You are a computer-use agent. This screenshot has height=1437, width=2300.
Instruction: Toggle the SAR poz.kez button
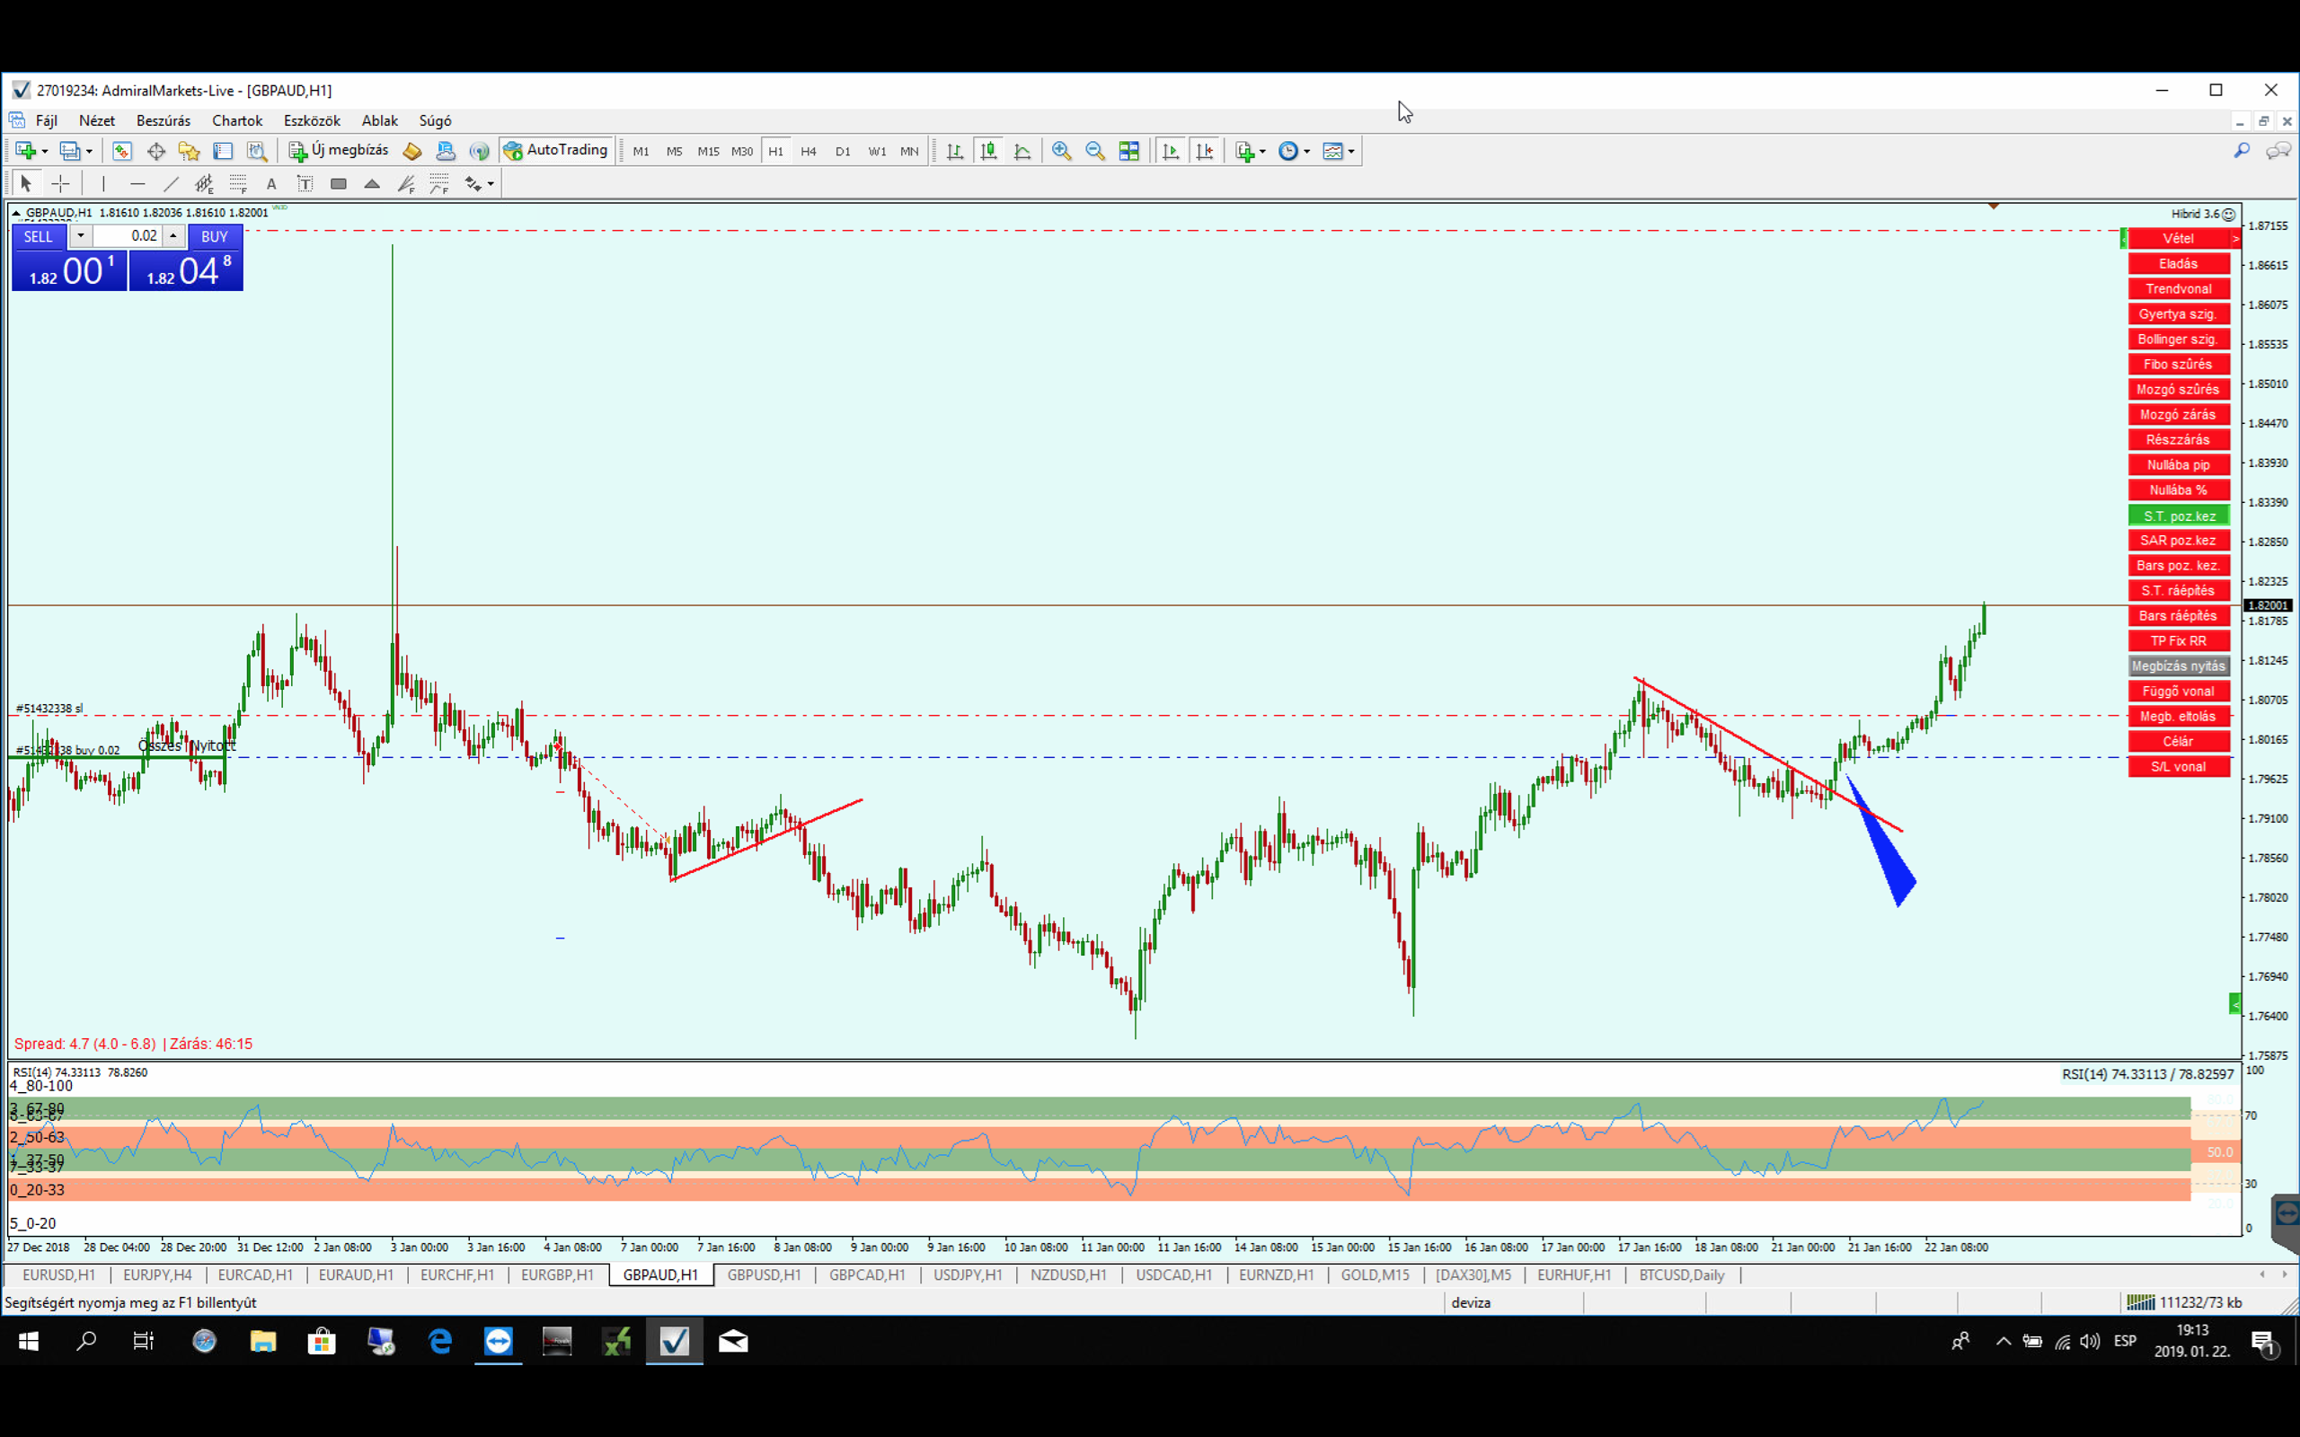(2179, 540)
